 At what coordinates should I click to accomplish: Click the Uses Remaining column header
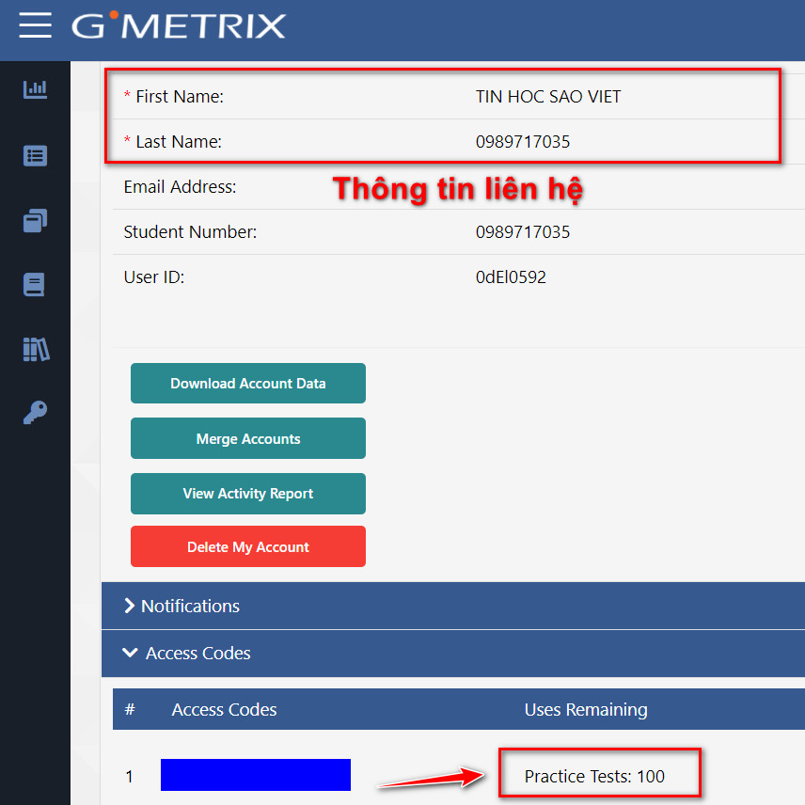[x=586, y=709]
